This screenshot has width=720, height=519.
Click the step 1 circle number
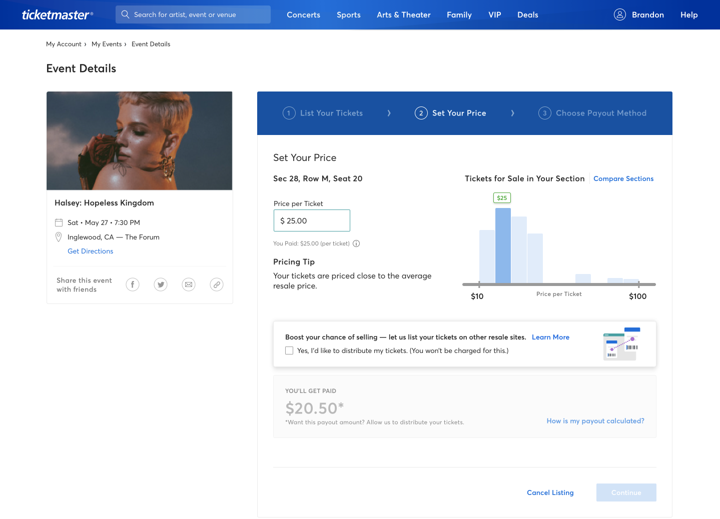tap(289, 113)
